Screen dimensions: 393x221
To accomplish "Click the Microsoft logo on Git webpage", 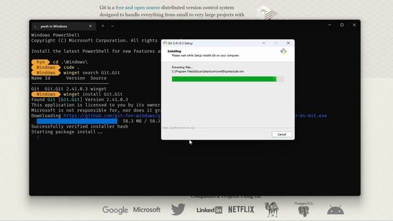I will (x=147, y=209).
